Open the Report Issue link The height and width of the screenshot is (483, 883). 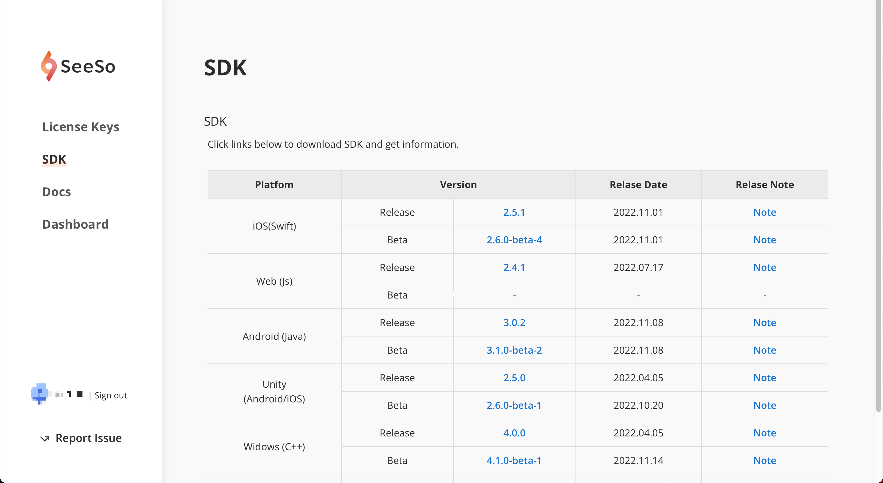click(88, 438)
